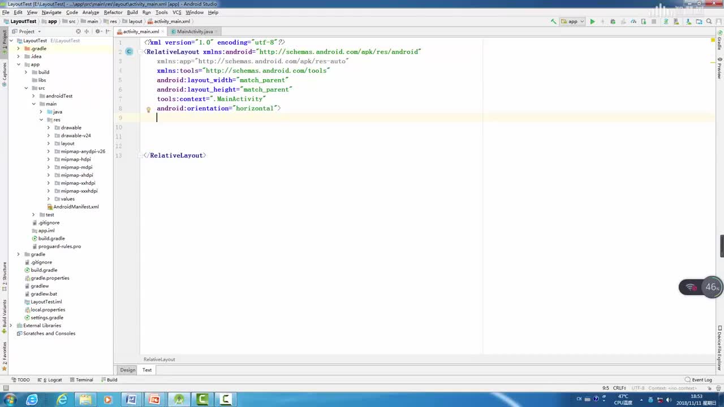The width and height of the screenshot is (724, 407).
Task: Click the class gutter icon on line 2
Action: (129, 51)
